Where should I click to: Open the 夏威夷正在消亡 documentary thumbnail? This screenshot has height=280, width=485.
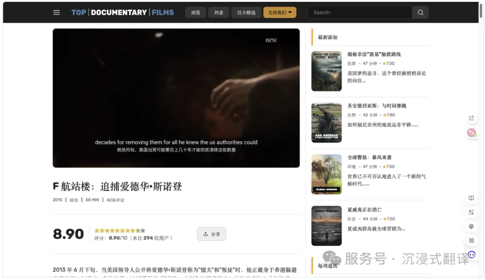[x=326, y=226]
